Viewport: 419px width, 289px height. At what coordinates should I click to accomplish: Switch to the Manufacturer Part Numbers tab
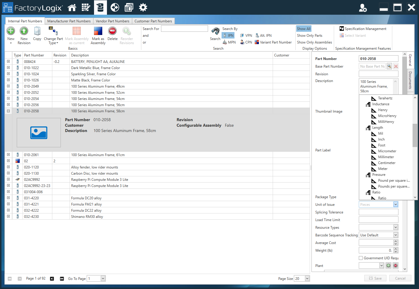(69, 21)
